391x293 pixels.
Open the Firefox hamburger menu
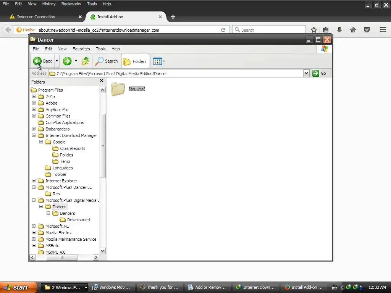point(383,30)
